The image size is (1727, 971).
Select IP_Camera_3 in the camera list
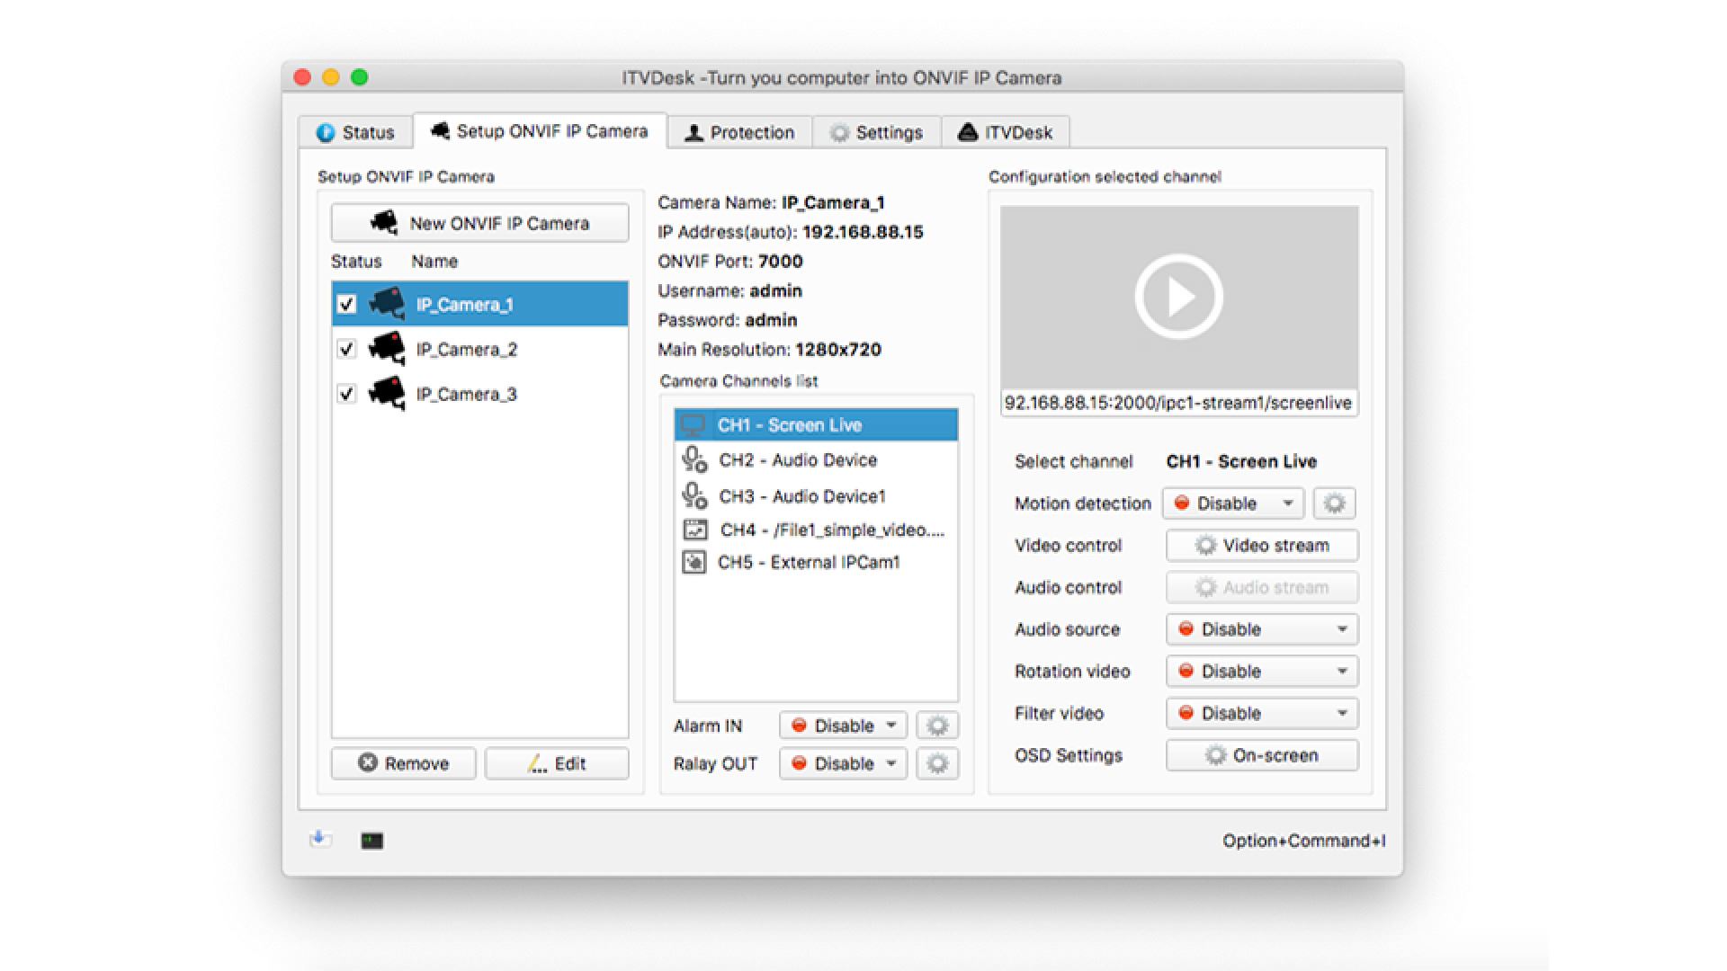[479, 394]
